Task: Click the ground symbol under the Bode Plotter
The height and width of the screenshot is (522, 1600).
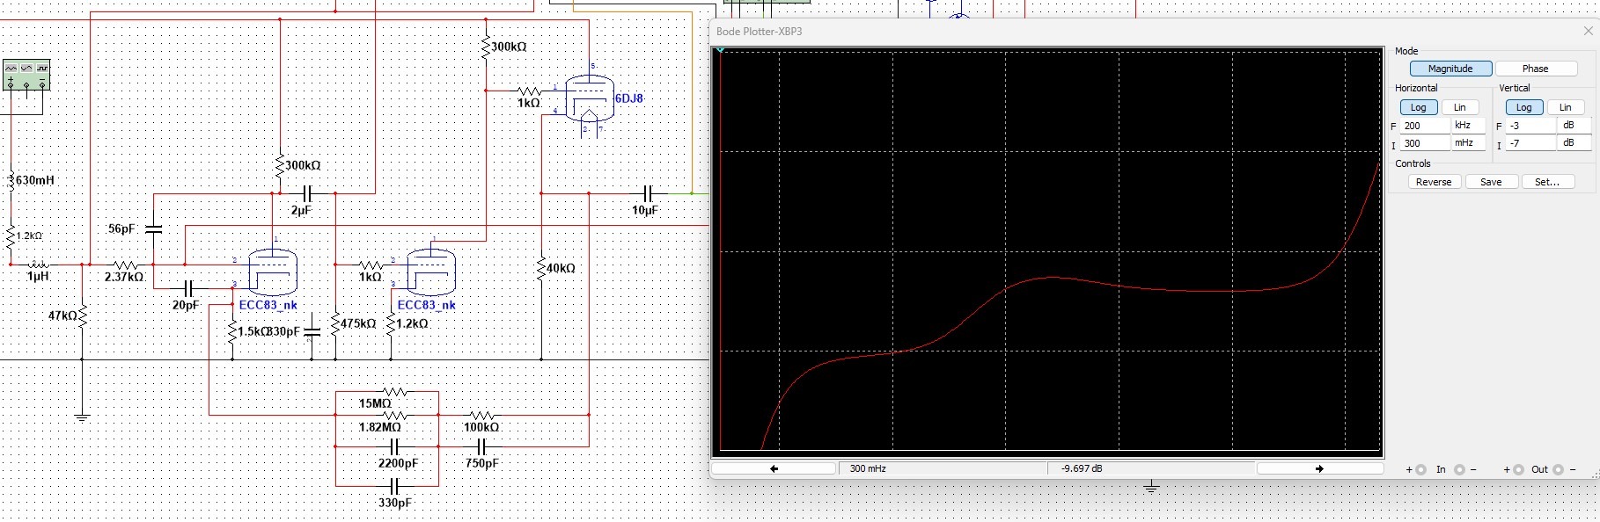Action: pyautogui.click(x=1151, y=487)
